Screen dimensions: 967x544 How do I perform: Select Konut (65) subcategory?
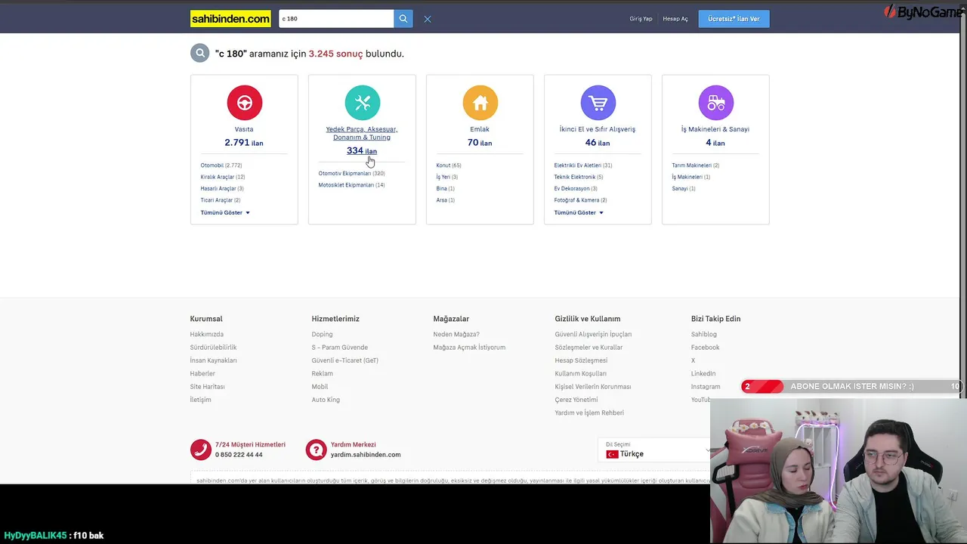pos(449,165)
